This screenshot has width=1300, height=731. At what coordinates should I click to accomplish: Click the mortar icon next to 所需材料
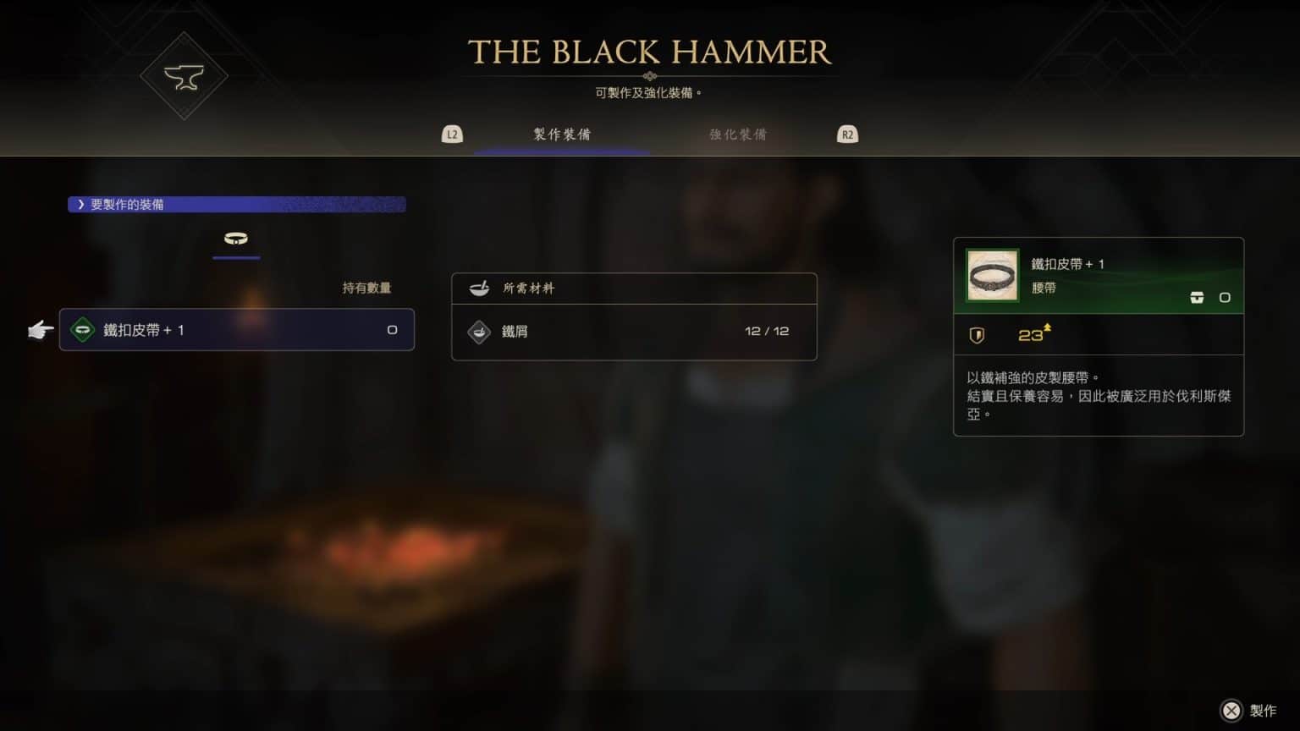479,289
